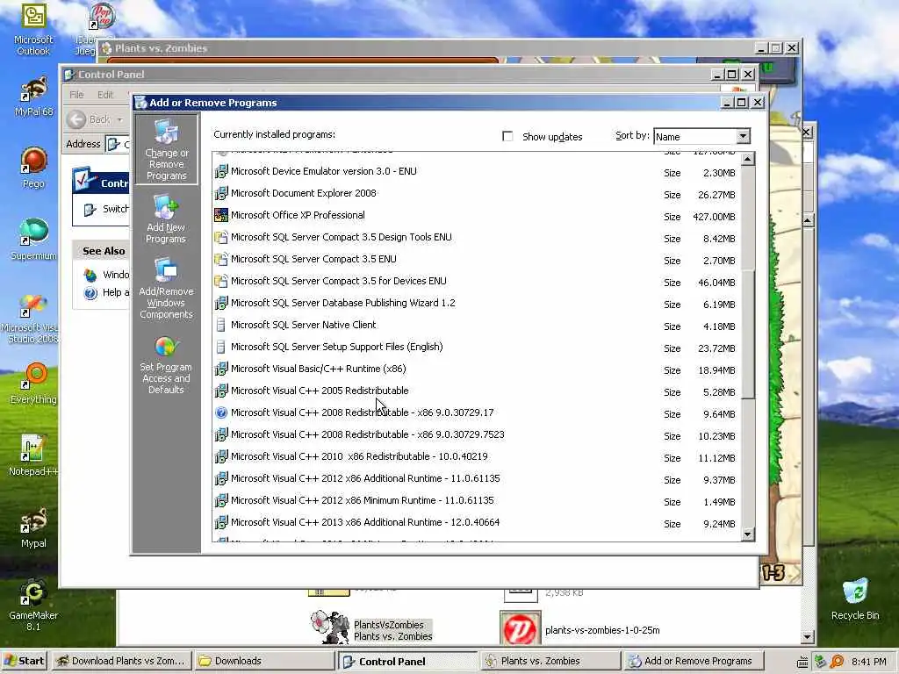Click Everything search tray icon
The image size is (899, 674).
pos(837,662)
